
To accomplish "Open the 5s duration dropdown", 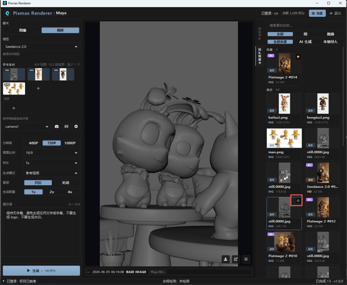I will click(x=52, y=163).
